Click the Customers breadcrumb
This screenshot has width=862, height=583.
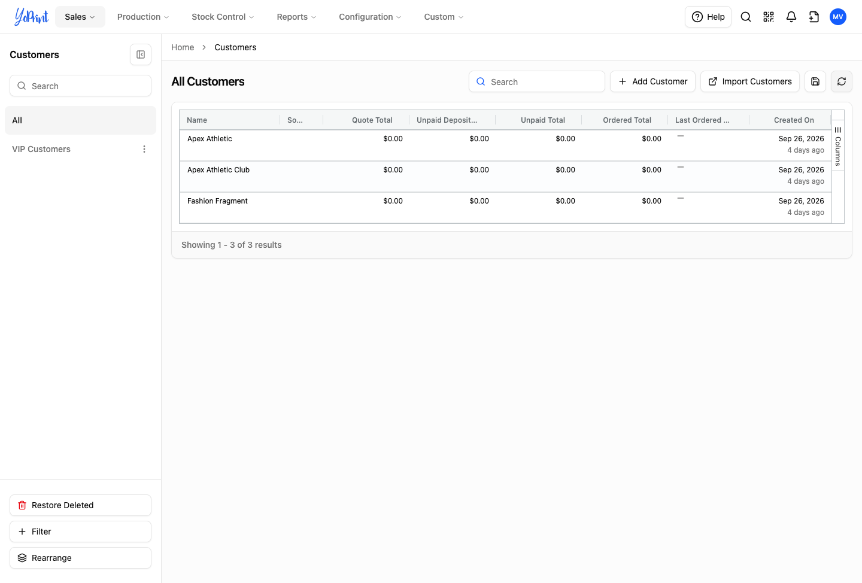pos(235,47)
